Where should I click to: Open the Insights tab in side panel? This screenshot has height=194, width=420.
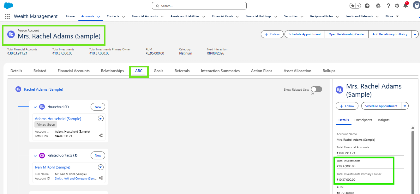tap(383, 120)
